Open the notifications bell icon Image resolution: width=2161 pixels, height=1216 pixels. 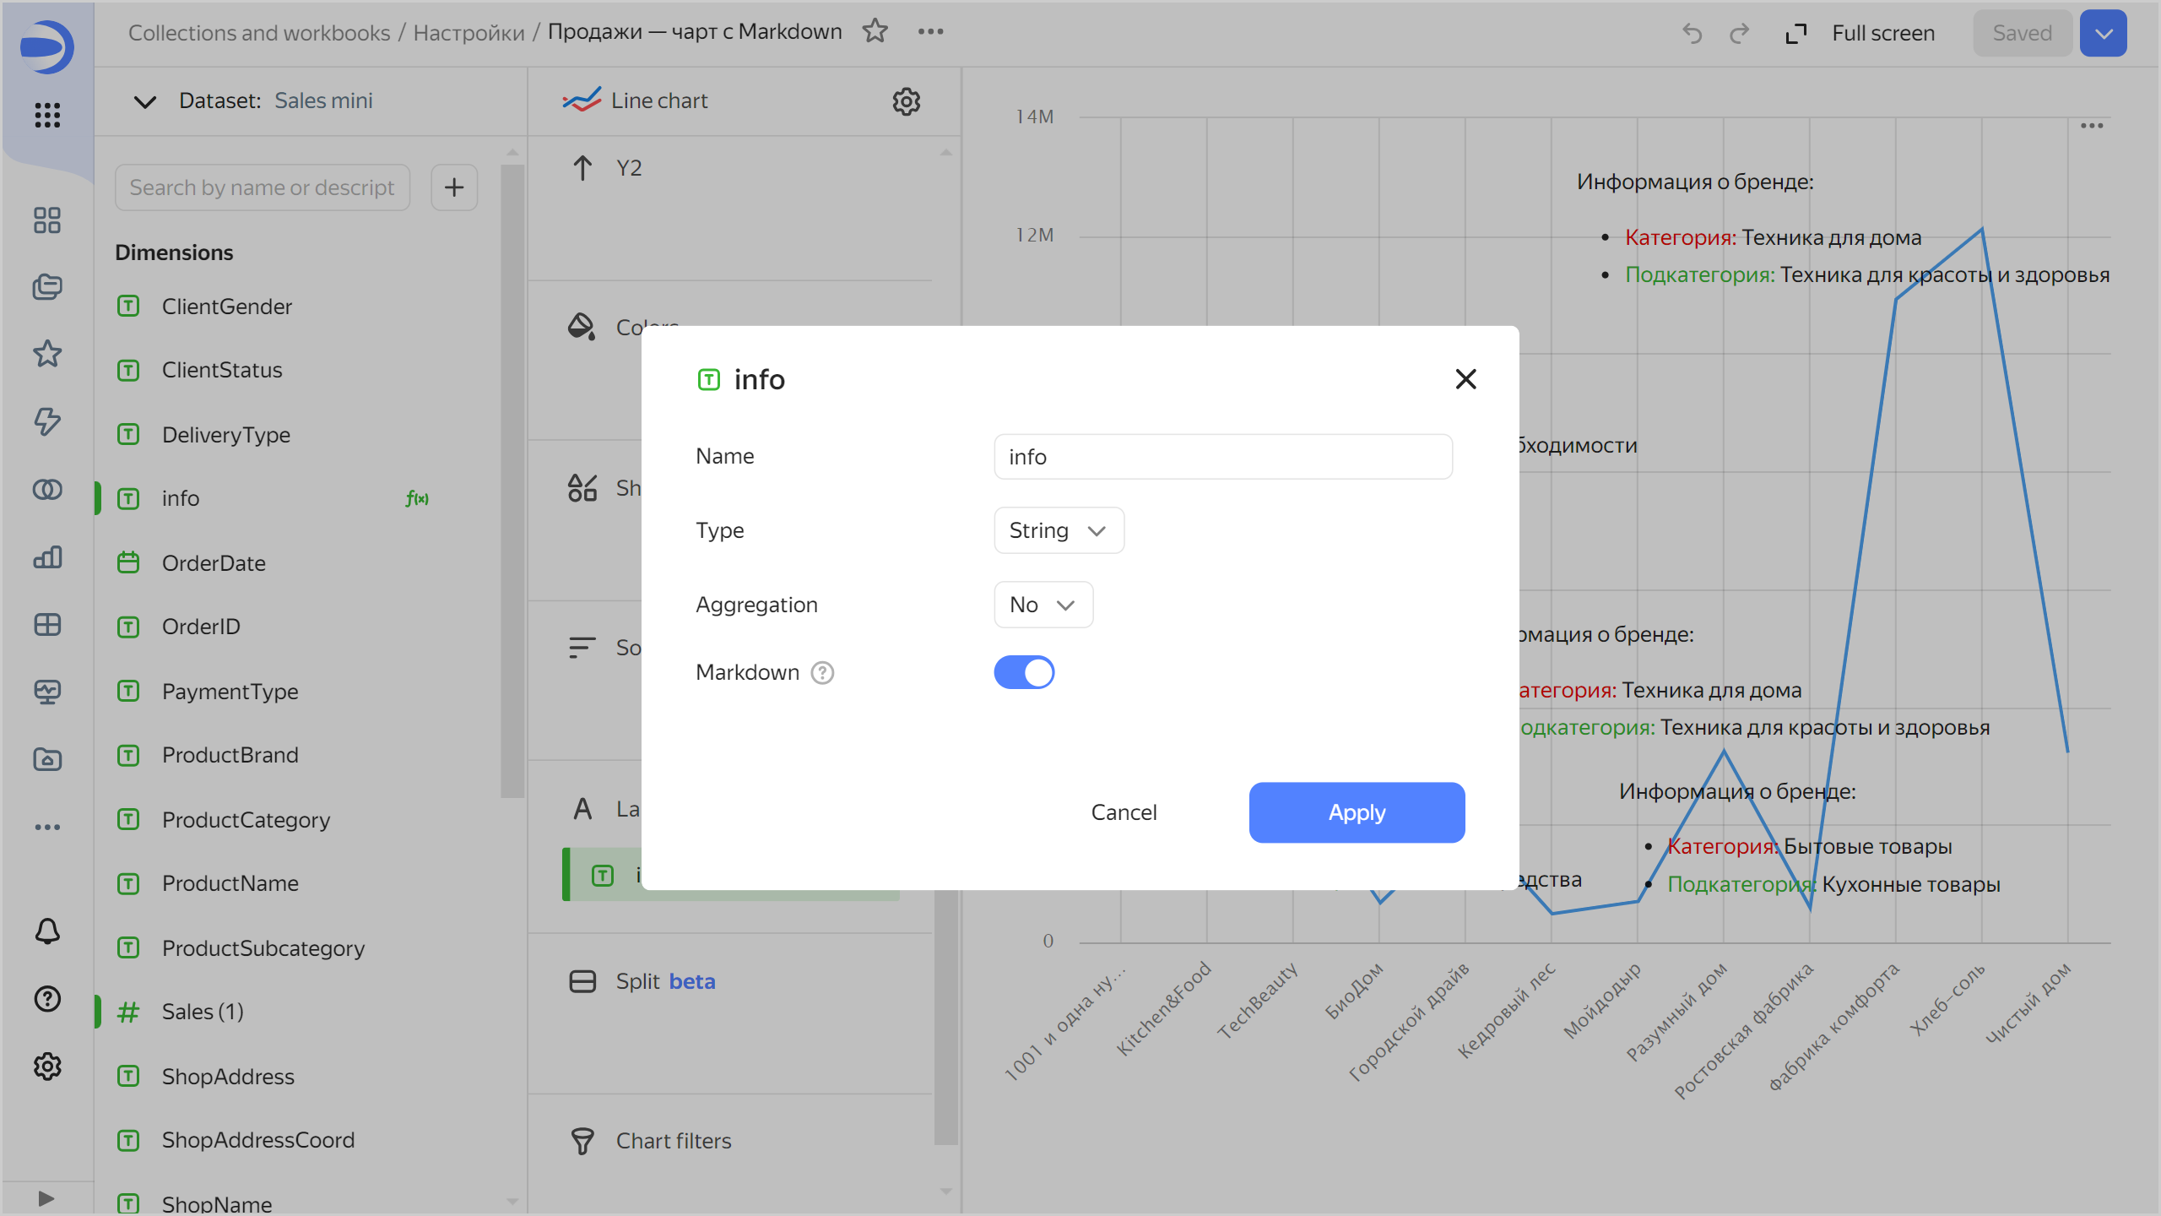tap(47, 931)
